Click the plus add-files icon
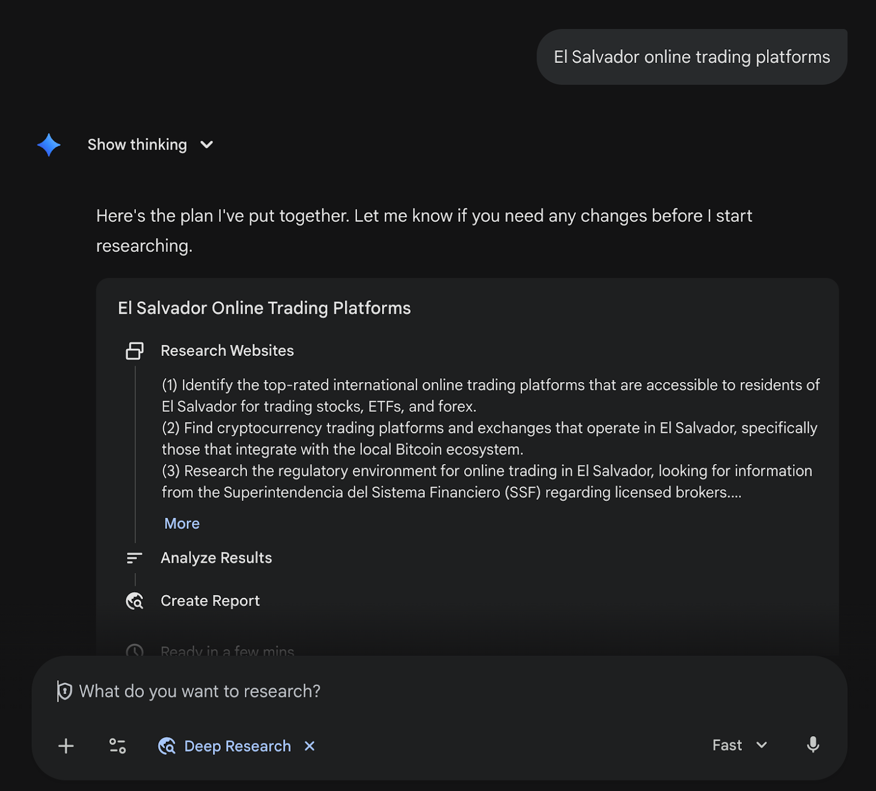Screen dimensions: 876x791 (x=66, y=746)
